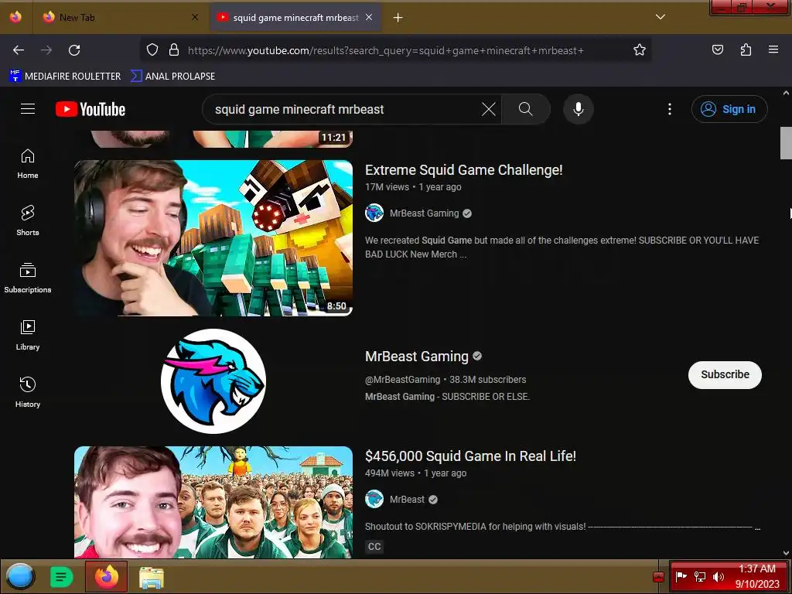The width and height of the screenshot is (792, 594).
Task: Open Shorts in the YouTube sidebar
Action: click(x=28, y=221)
